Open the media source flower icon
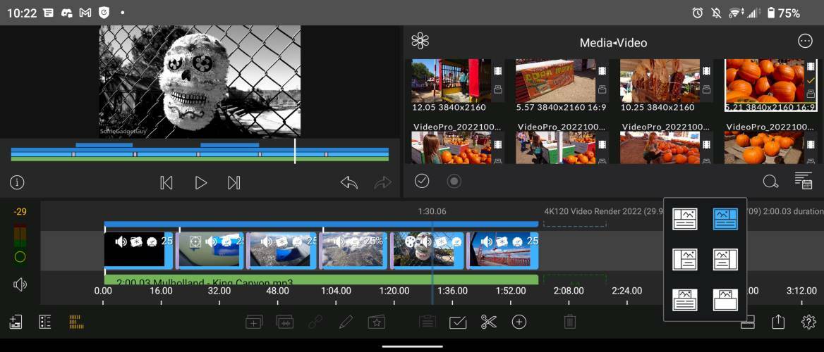 [420, 41]
